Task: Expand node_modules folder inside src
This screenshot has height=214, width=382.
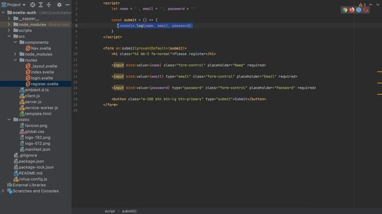Action: point(15,54)
